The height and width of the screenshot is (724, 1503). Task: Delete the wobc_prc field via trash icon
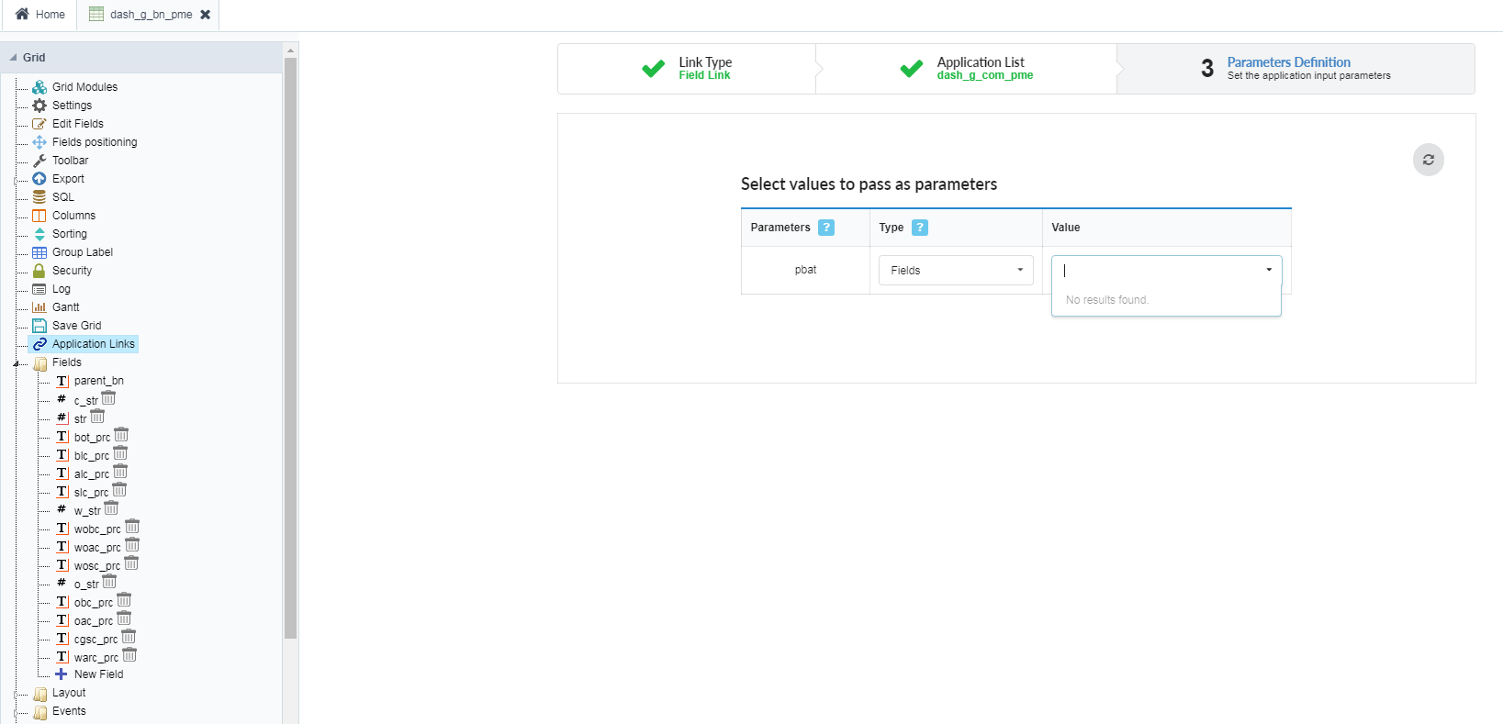coord(132,527)
